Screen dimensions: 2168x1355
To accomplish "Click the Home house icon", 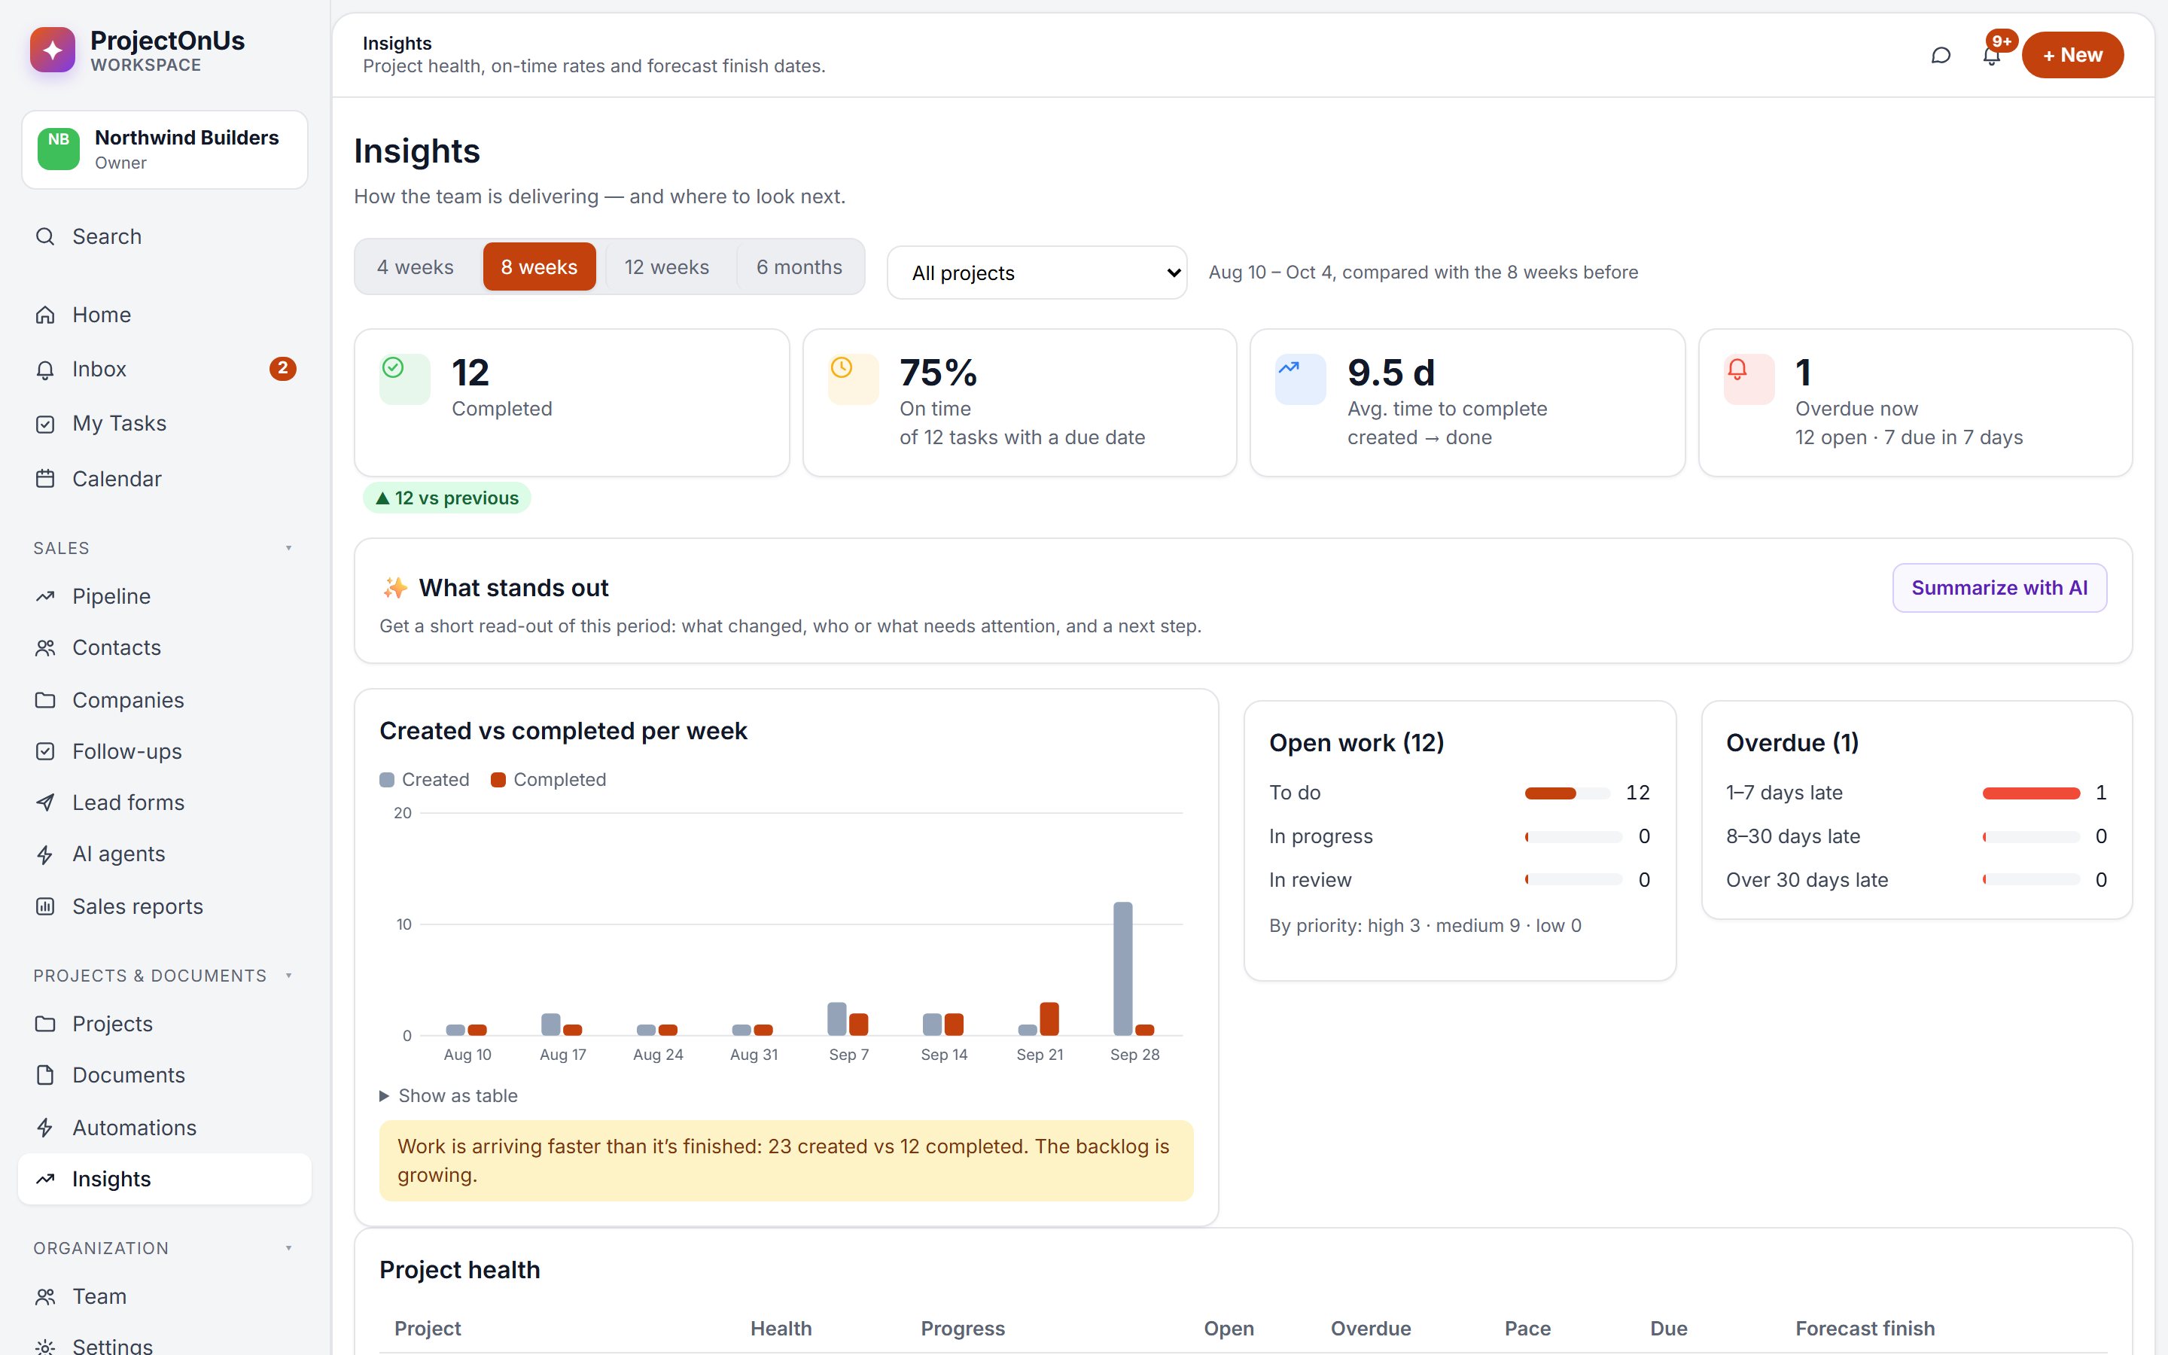I will click(45, 315).
